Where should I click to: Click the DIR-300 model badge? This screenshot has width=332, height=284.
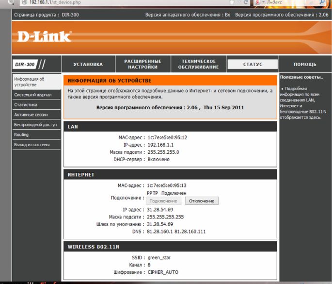pyautogui.click(x=25, y=64)
